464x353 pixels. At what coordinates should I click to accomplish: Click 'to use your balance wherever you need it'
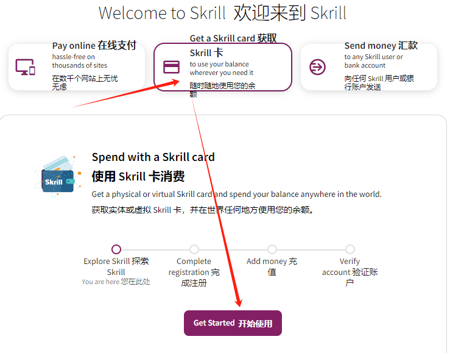point(222,68)
